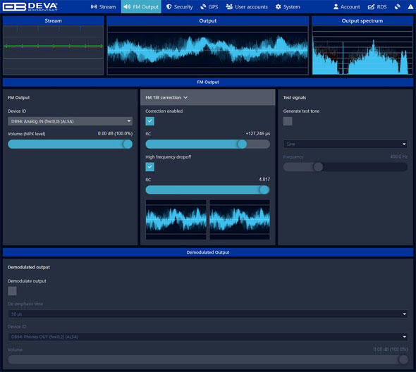Open the Sine waveform type dropdown
416x372 pixels.
coord(345,144)
